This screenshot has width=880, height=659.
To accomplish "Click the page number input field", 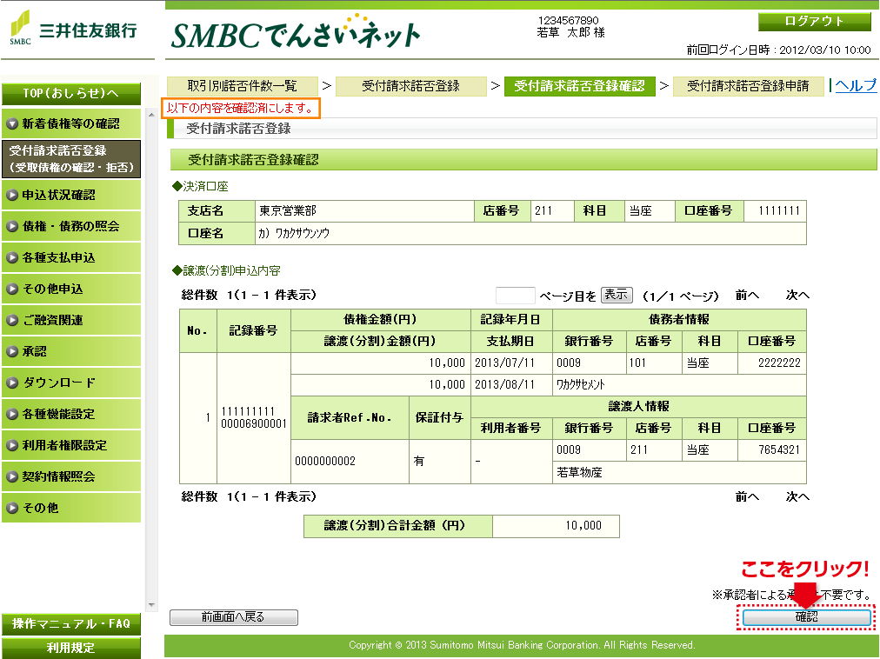I will (515, 296).
